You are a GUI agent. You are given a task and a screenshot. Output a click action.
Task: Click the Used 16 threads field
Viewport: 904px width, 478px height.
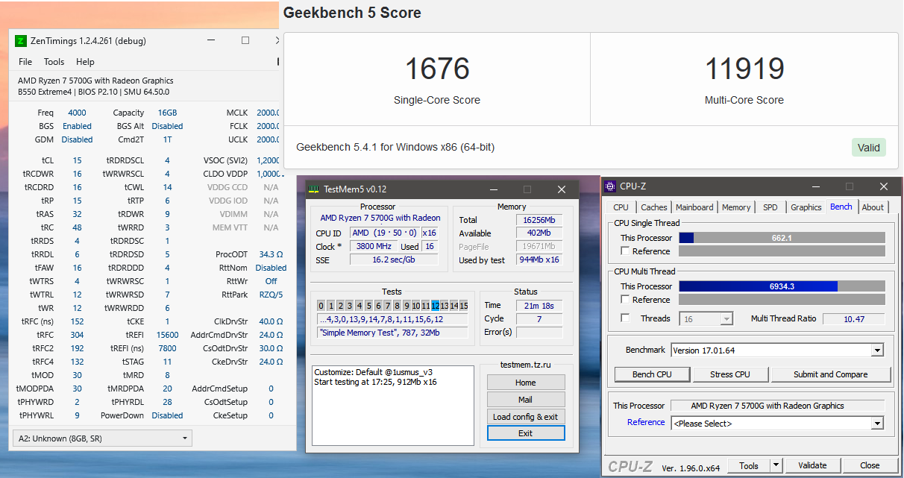point(430,246)
